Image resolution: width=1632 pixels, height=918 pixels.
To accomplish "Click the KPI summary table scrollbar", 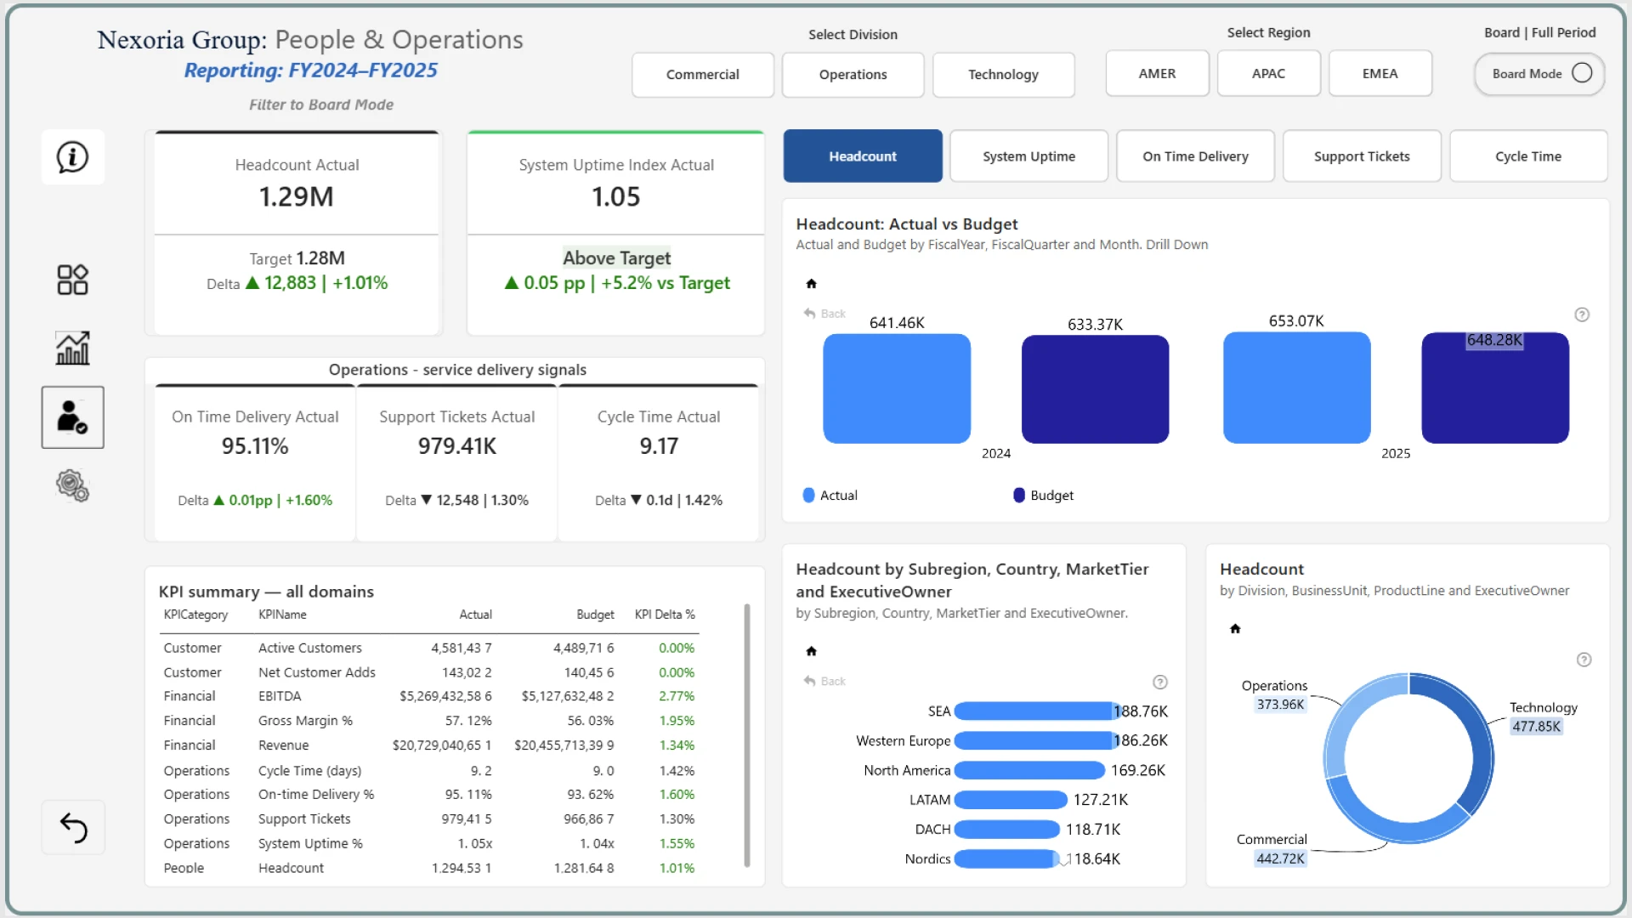I will click(746, 735).
